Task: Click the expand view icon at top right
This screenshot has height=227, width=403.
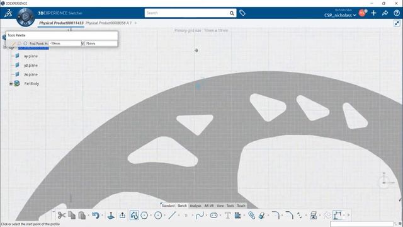Action: click(x=397, y=23)
